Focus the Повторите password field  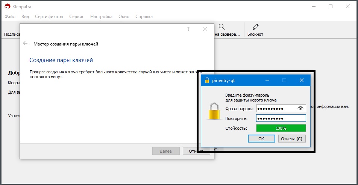[281, 118]
